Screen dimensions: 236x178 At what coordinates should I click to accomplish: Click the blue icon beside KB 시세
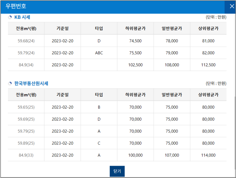coord(9,17)
